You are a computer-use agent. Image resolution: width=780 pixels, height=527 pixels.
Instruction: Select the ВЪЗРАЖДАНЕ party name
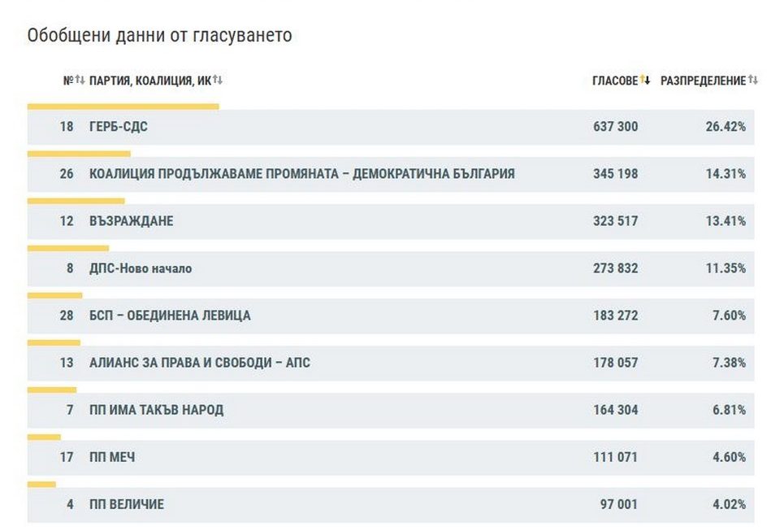[x=131, y=221]
